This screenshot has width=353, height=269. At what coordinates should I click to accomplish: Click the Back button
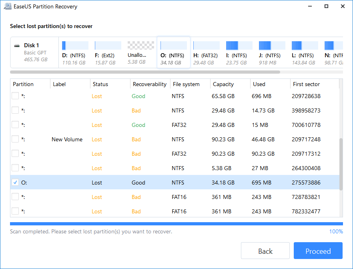(x=265, y=251)
